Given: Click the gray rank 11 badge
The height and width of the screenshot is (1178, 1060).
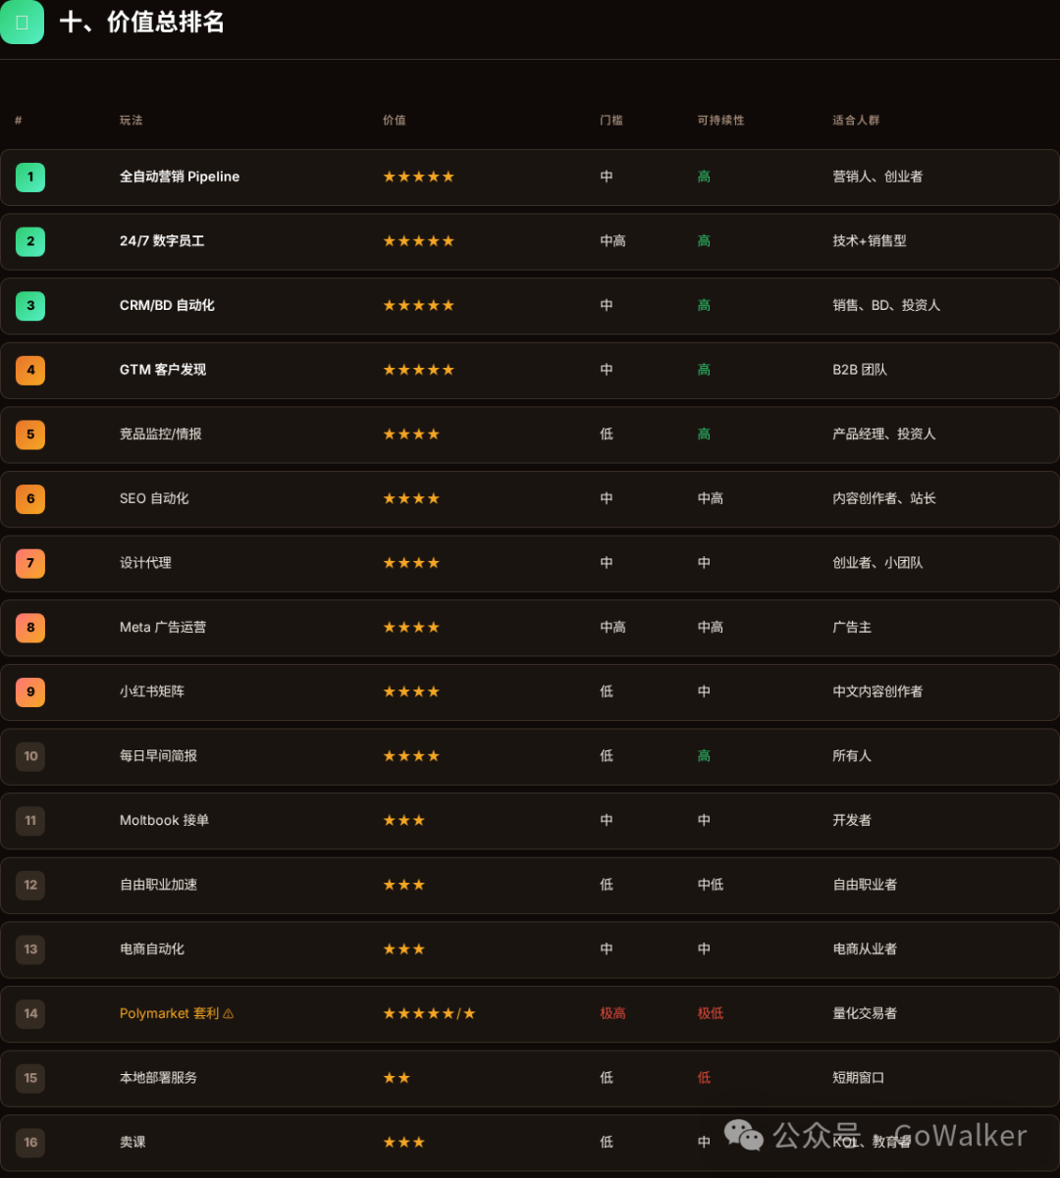Looking at the screenshot, I should (x=30, y=821).
